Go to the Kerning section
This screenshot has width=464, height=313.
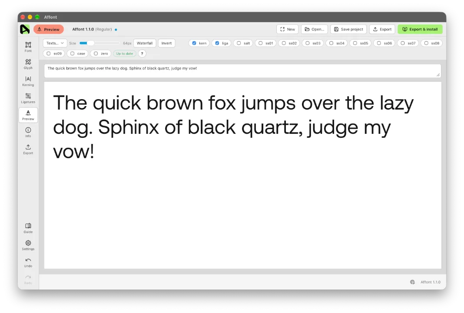[28, 81]
